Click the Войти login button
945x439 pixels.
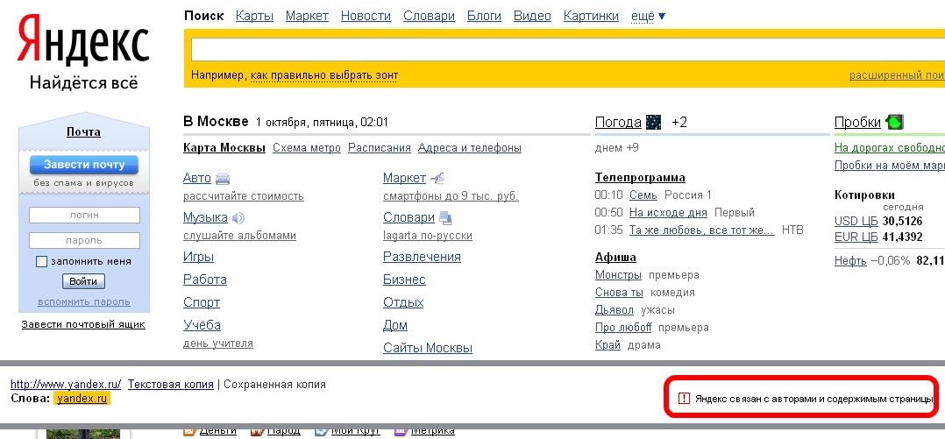pos(83,281)
